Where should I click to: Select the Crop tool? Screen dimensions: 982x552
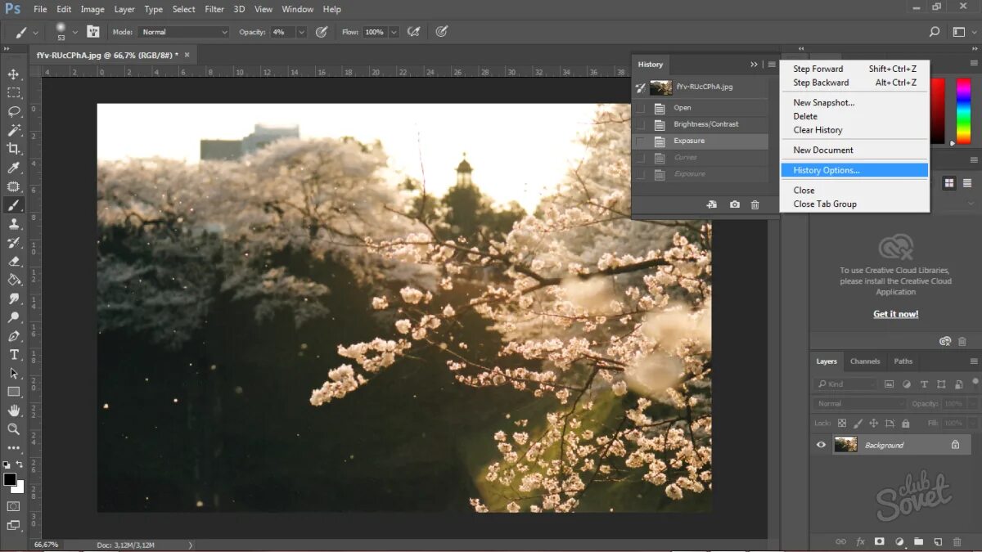click(x=14, y=148)
